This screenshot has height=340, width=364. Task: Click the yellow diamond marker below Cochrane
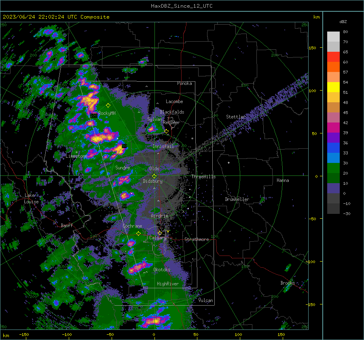coord(139,233)
